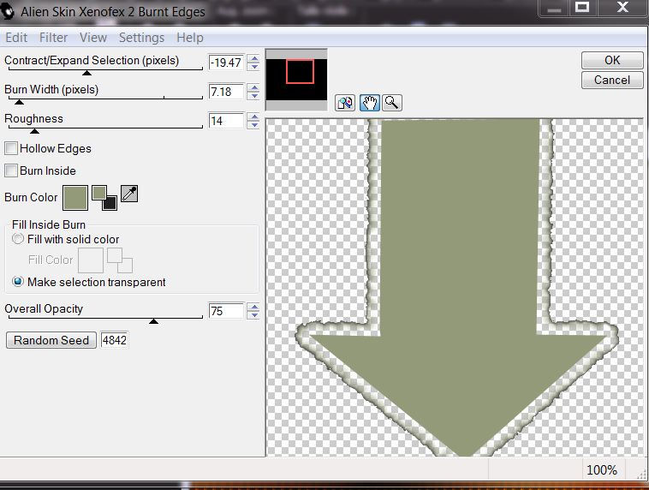Open the Edit menu
649x490 pixels.
(x=16, y=38)
